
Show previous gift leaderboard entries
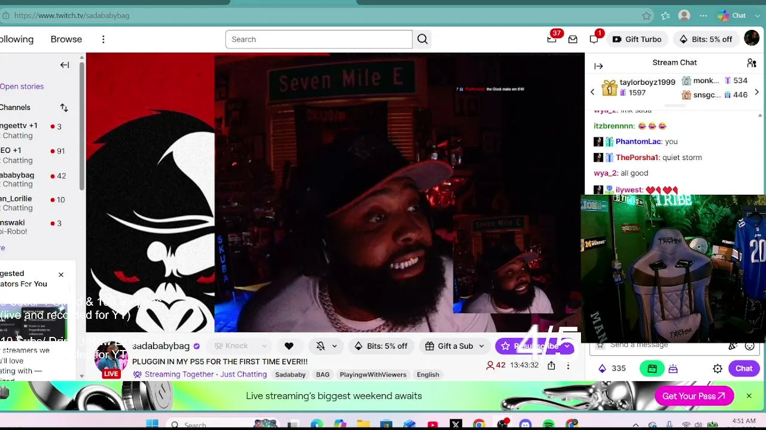coord(592,92)
